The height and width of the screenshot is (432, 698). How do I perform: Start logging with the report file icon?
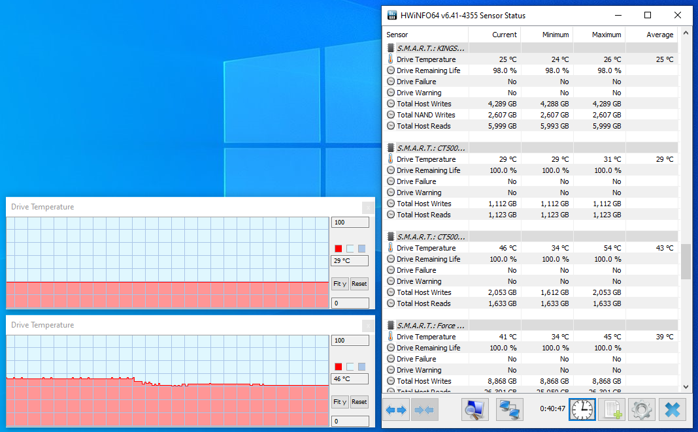pyautogui.click(x=612, y=409)
